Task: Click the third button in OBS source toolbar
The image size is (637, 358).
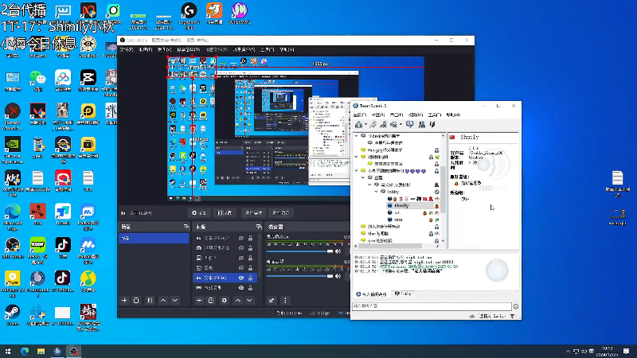Action: point(253,212)
